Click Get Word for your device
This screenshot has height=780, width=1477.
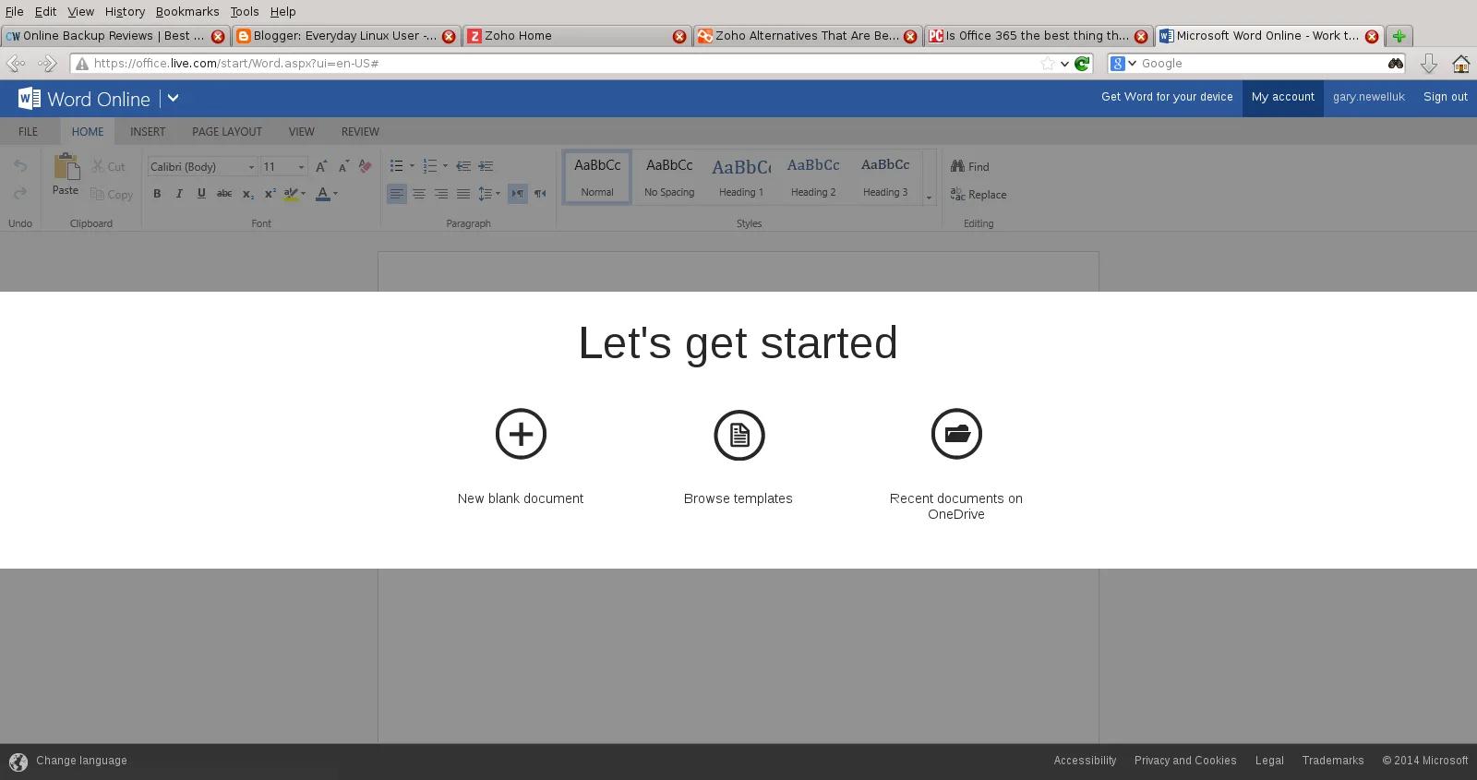point(1167,97)
